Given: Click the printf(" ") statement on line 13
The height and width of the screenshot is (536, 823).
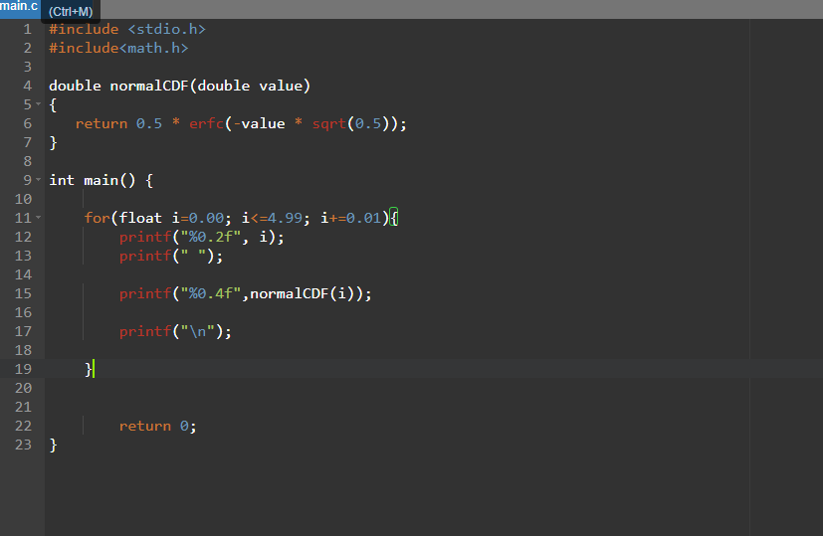Looking at the screenshot, I should tap(171, 256).
